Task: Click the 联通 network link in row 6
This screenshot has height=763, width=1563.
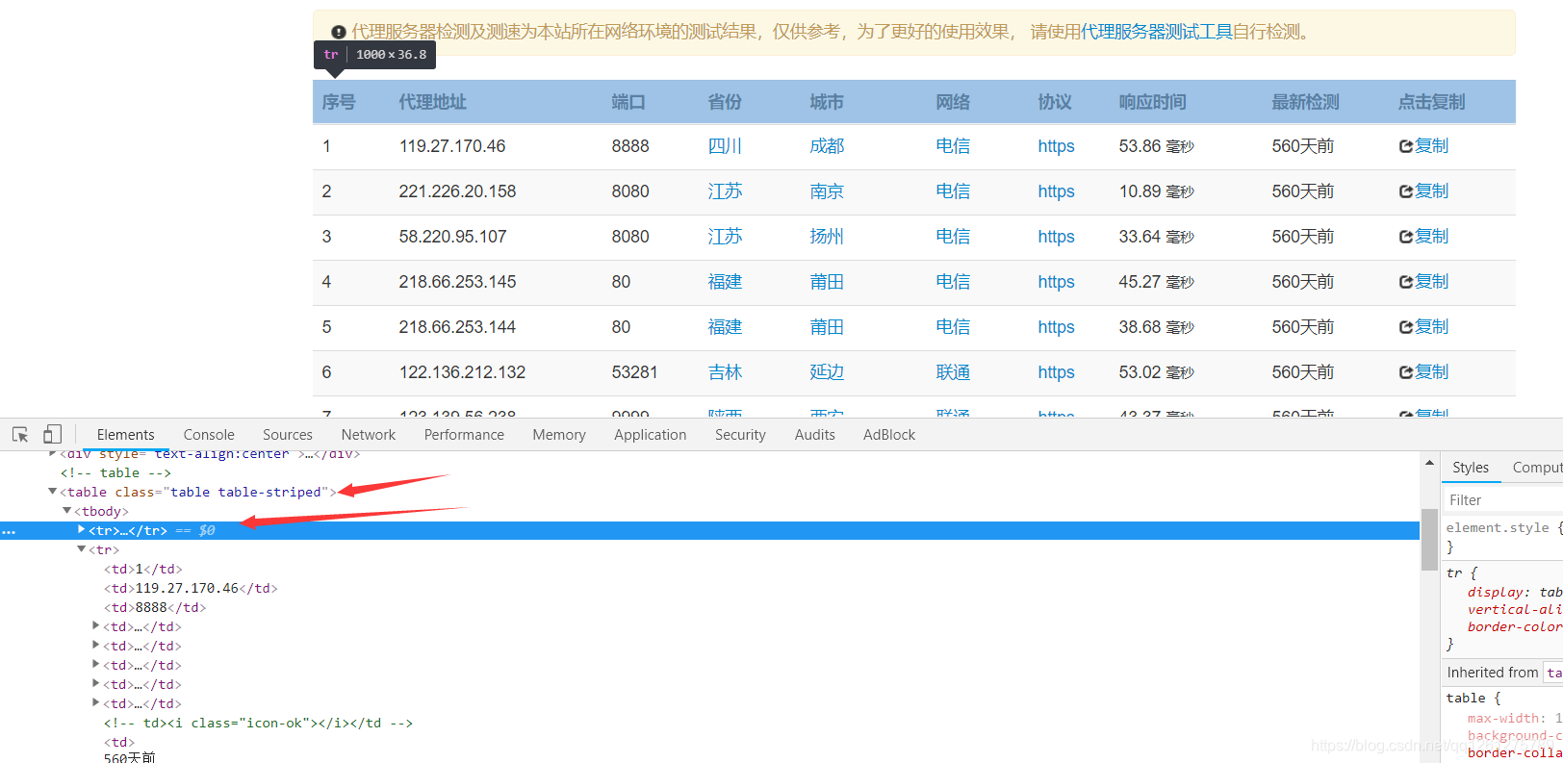Action: pyautogui.click(x=953, y=372)
